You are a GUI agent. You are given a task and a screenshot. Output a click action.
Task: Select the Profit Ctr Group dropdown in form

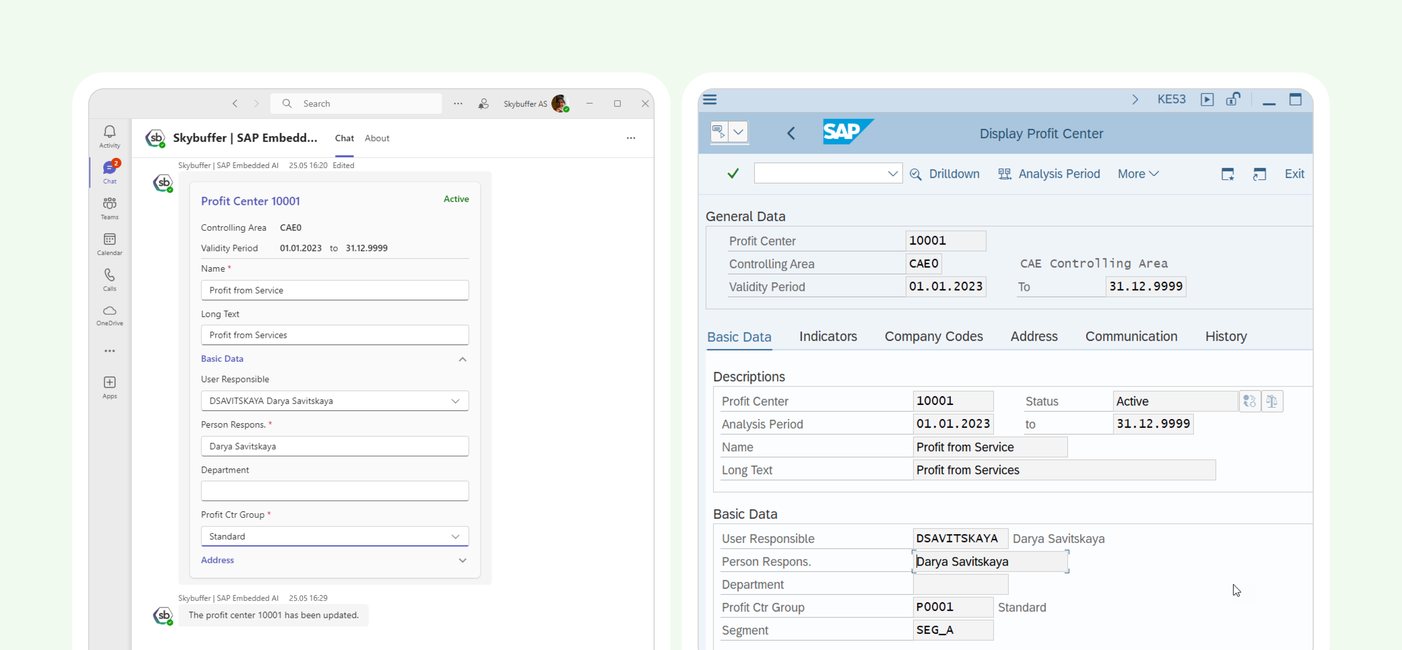[x=334, y=535]
